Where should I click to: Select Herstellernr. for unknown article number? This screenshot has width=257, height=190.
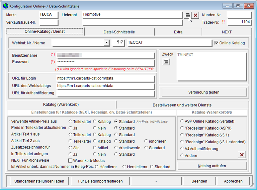point(124,167)
